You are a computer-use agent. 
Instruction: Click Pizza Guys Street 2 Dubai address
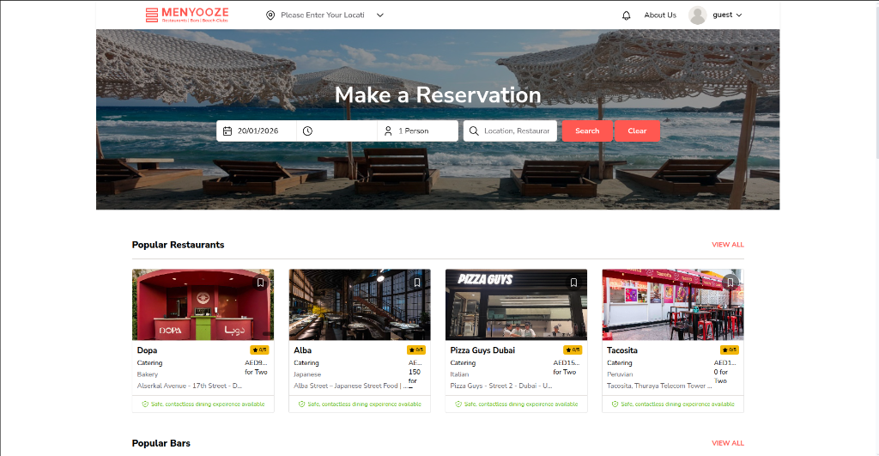click(501, 386)
